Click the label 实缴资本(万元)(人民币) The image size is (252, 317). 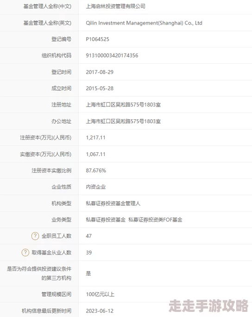point(45,154)
